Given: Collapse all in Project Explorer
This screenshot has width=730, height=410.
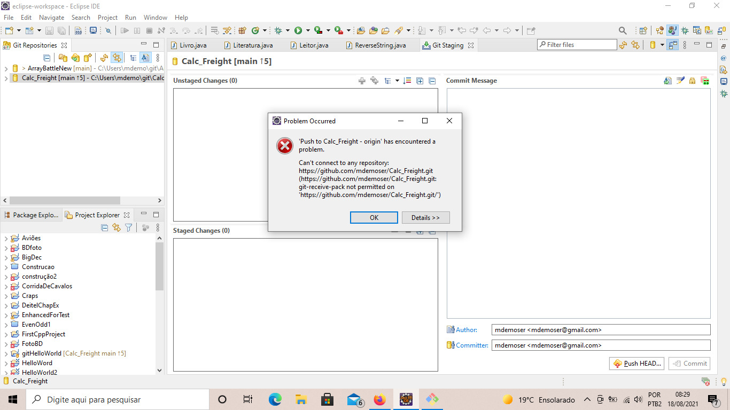Looking at the screenshot, I should pyautogui.click(x=105, y=228).
